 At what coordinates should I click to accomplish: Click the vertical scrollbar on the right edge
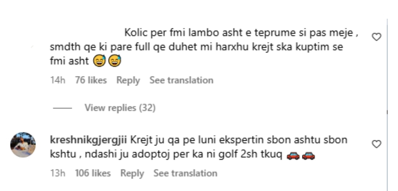coord(387,105)
